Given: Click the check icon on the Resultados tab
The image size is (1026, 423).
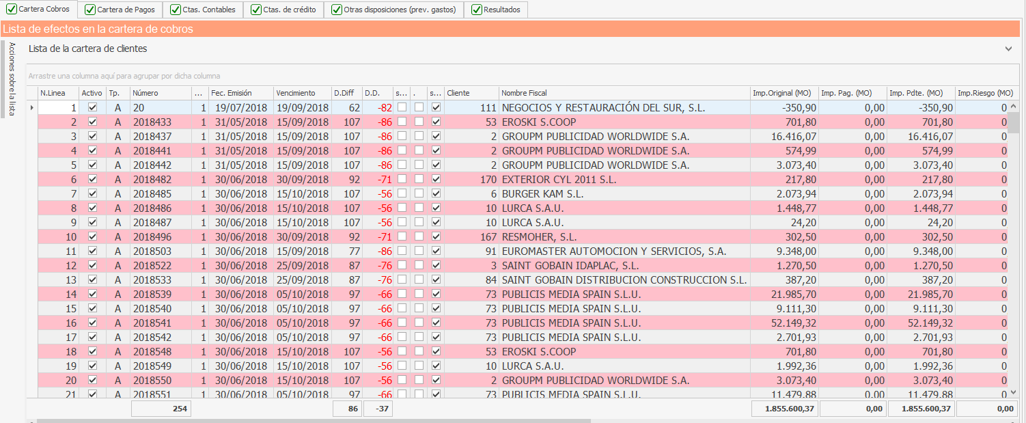Looking at the screenshot, I should 476,10.
